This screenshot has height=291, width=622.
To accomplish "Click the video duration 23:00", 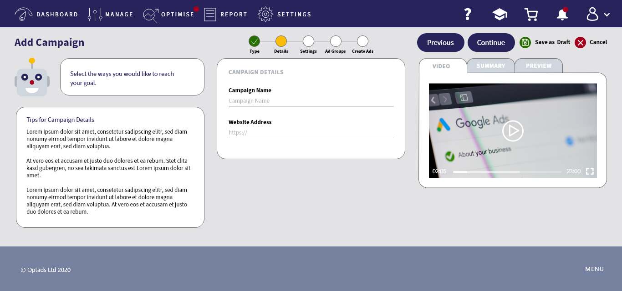I will click(573, 171).
